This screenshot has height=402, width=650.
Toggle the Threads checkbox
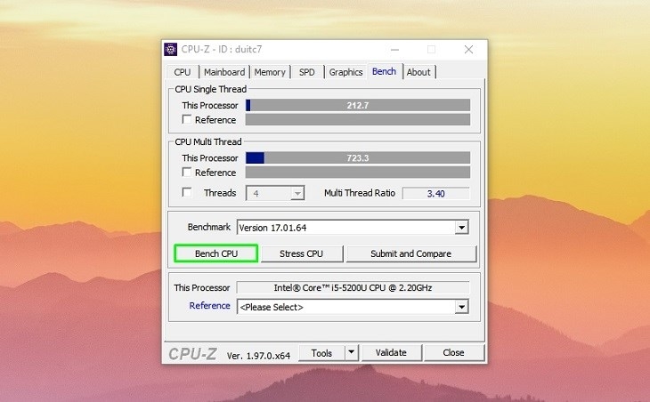pyautogui.click(x=187, y=193)
